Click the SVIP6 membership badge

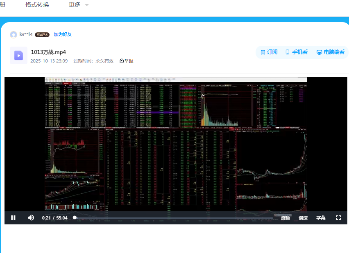tap(42, 35)
